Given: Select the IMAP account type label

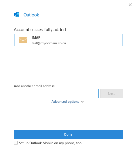Looking at the screenshot, I should coord(36,38).
